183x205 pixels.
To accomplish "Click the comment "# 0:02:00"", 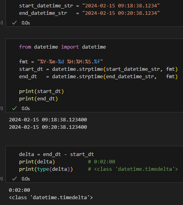I will click(x=102, y=162).
